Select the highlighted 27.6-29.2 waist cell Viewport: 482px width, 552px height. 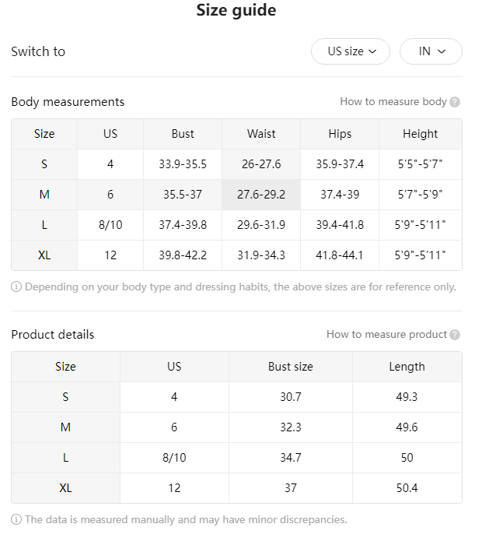261,195
